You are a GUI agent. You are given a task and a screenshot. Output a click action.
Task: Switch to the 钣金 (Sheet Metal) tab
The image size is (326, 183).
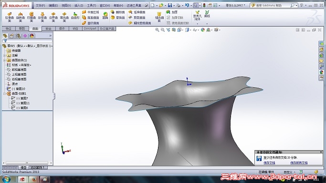click(x=48, y=29)
